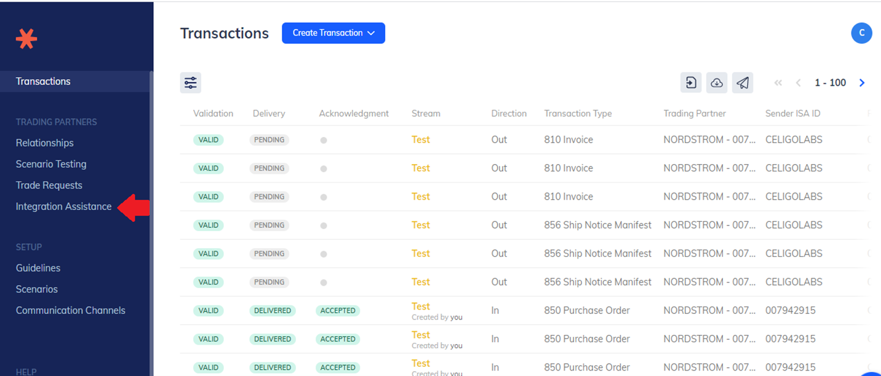The width and height of the screenshot is (881, 376).
Task: Click the Delivery column header
Action: click(x=269, y=114)
